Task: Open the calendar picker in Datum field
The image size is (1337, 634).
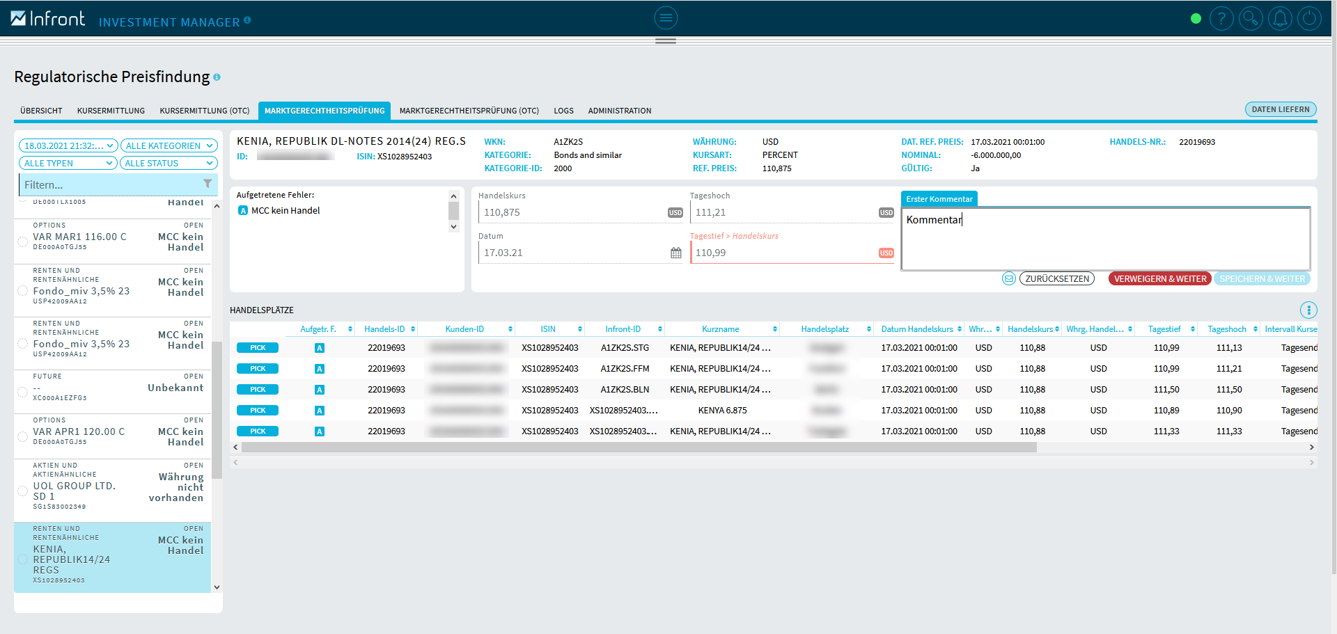Action: pyautogui.click(x=675, y=253)
